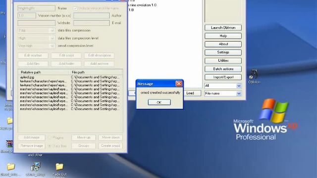Select the Fade Out folder icon on desktop
This screenshot has height=178, width=317.
(x=59, y=169)
